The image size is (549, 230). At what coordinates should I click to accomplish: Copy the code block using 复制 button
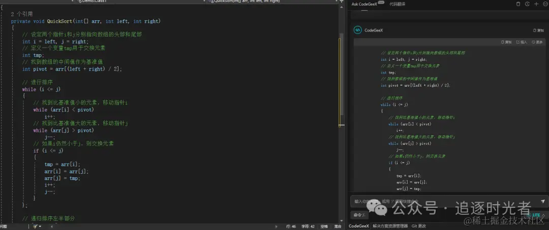(x=506, y=42)
